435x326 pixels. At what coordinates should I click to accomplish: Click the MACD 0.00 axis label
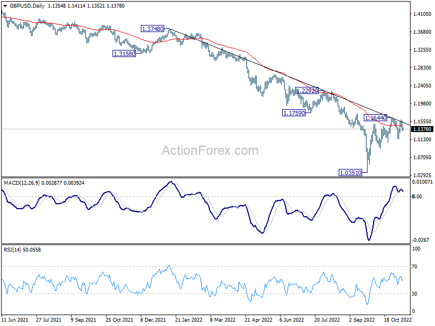[418, 196]
